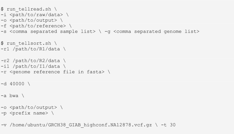Click the <path/to/output> placeholder under run_tellsort

[x=33, y=108]
